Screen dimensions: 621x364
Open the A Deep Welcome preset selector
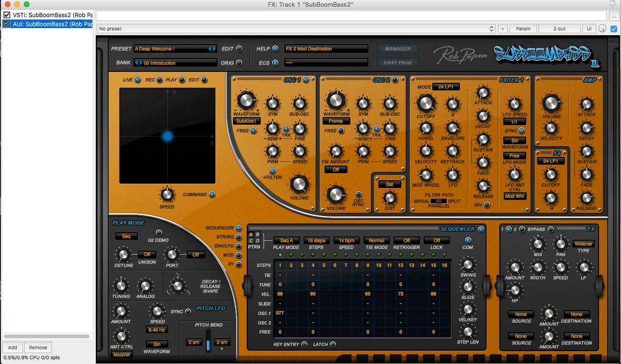click(x=175, y=49)
